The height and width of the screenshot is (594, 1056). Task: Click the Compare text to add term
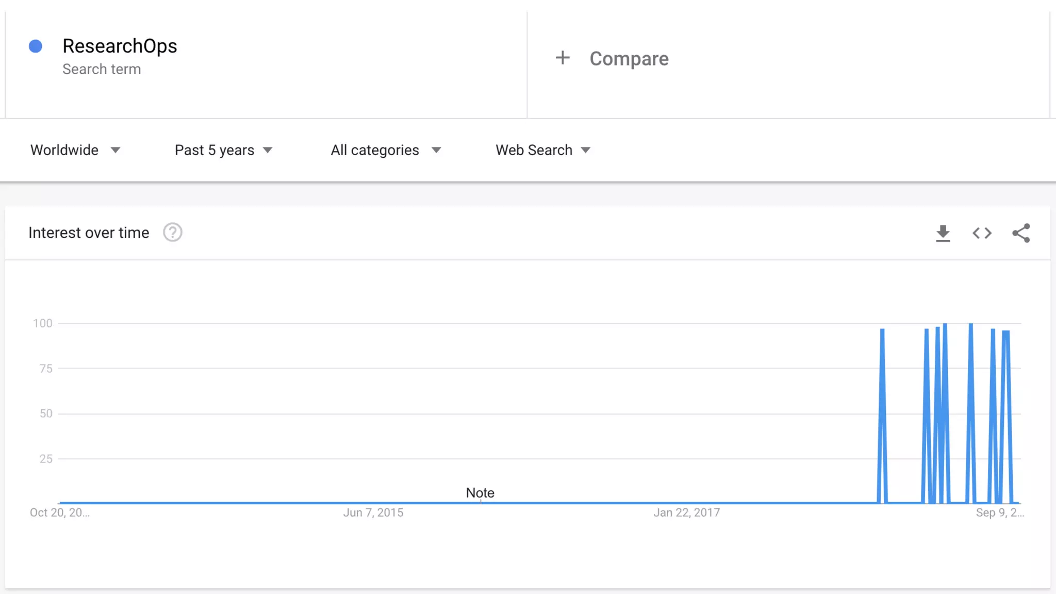[x=629, y=59]
